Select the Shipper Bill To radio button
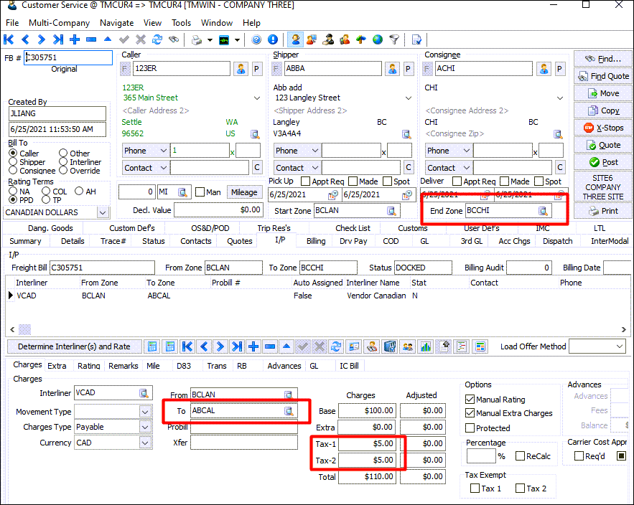This screenshot has height=505, width=634. pos(14,162)
